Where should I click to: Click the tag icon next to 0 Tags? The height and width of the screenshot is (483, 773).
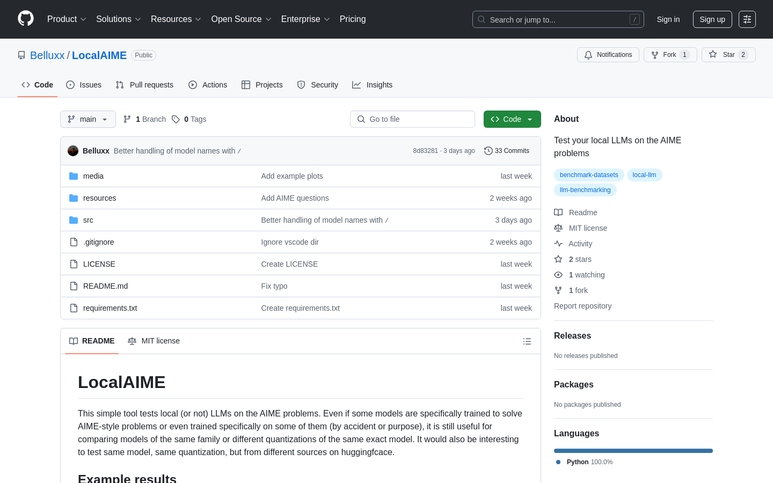click(x=176, y=119)
